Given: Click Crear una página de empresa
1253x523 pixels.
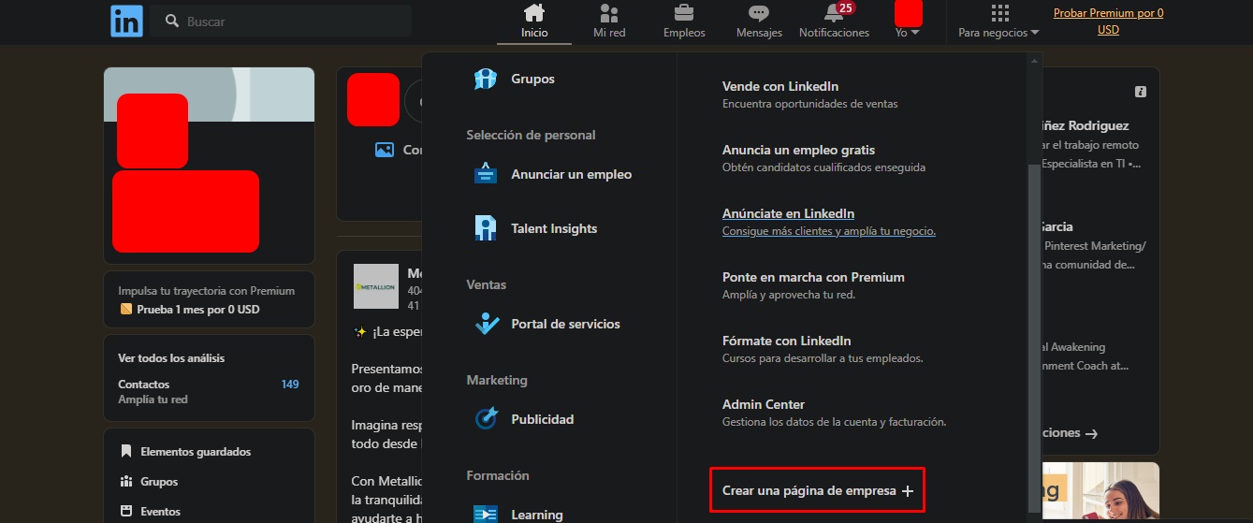Looking at the screenshot, I should 817,491.
